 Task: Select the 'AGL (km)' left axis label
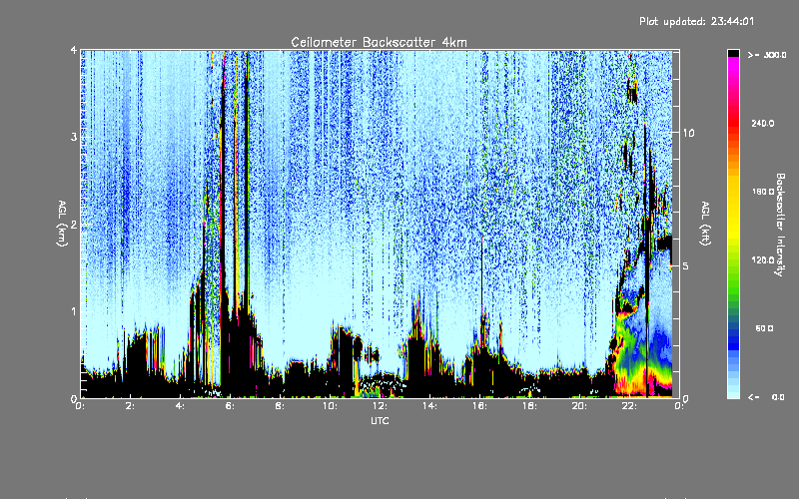point(62,224)
